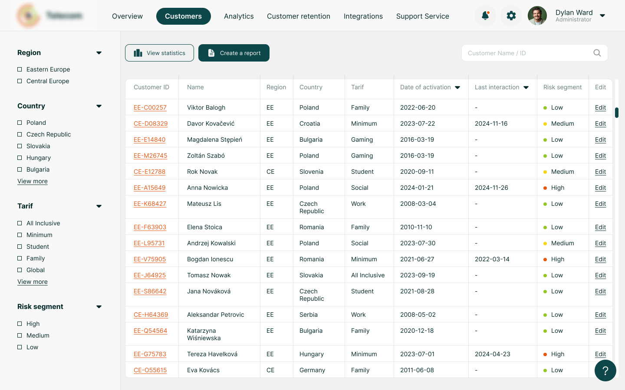Go to the Customer retention tab

point(298,16)
